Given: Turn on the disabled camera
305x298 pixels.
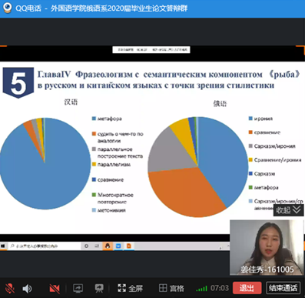Looking at the screenshot, I should pos(55,289).
